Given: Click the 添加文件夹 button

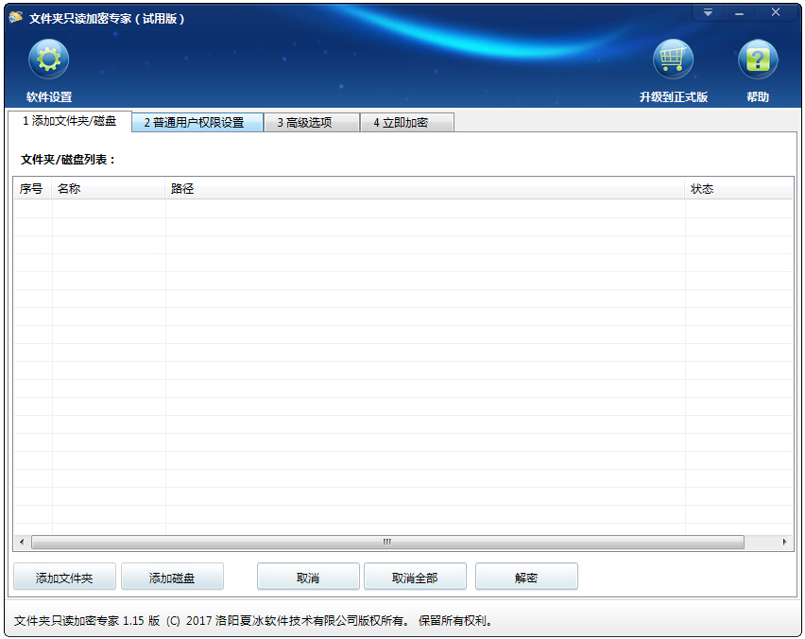Looking at the screenshot, I should pos(64,578).
